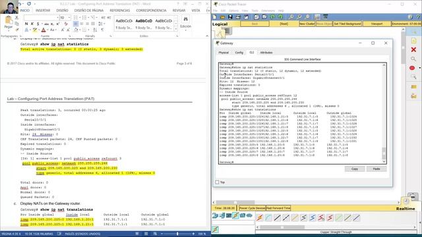The image size is (422, 237).
Task: Click the Help question mark icon in Packet Tracer
Action: [x=418, y=17]
